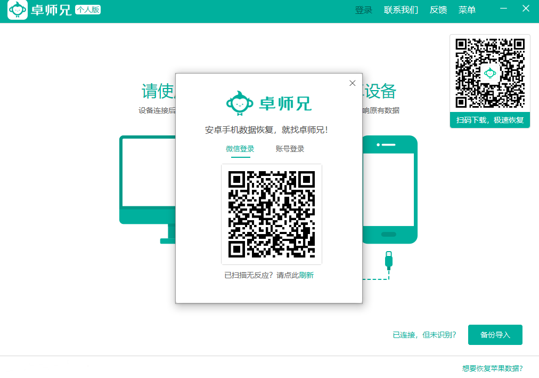The image size is (539, 378).
Task: Click the green phone illustration
Action: click(389, 189)
